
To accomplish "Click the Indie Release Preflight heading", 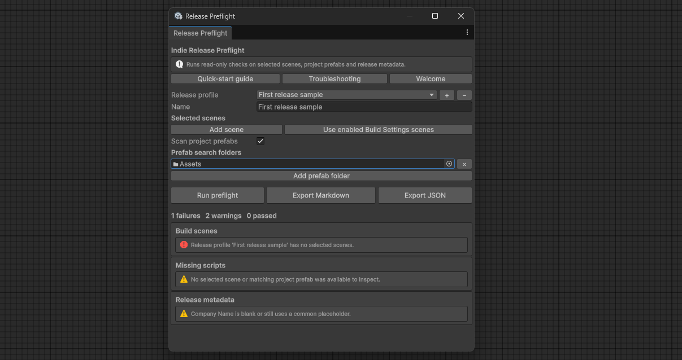I will pyautogui.click(x=208, y=50).
